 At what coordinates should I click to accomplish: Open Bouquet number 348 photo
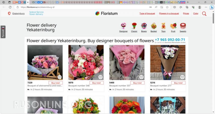(x=86, y=63)
